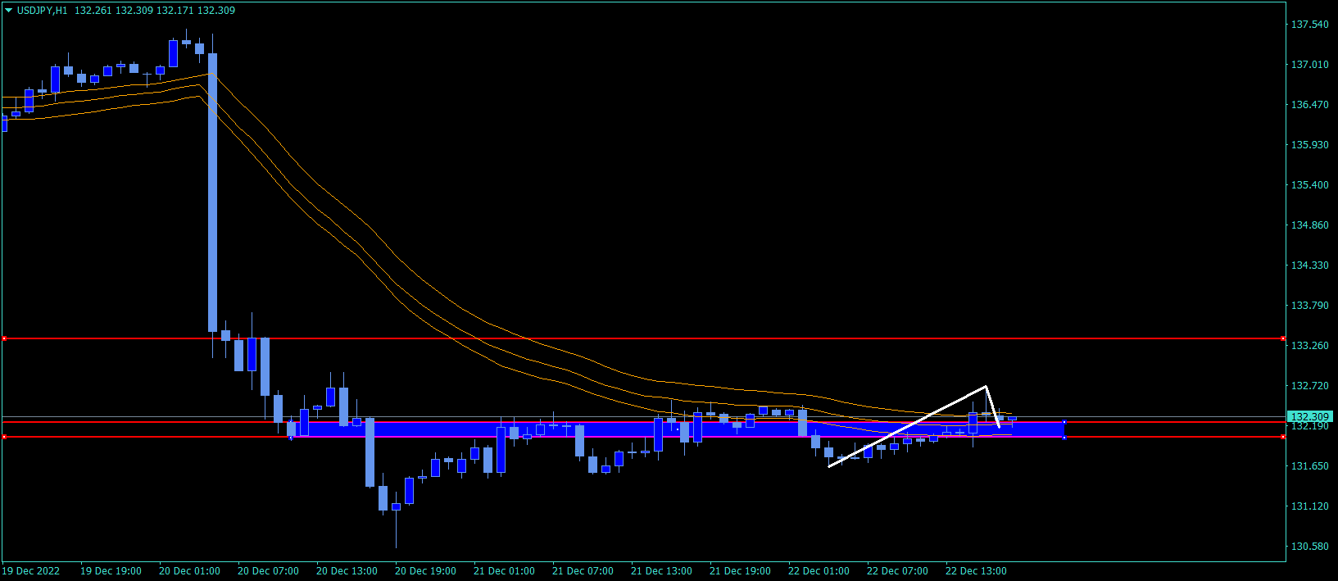Click the 135.400 price axis label

pos(1309,185)
